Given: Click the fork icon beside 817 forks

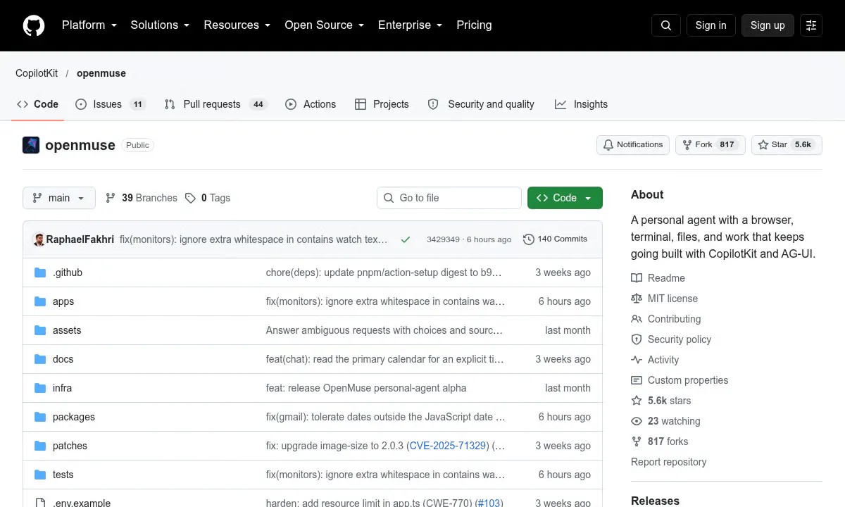Looking at the screenshot, I should click(x=637, y=442).
